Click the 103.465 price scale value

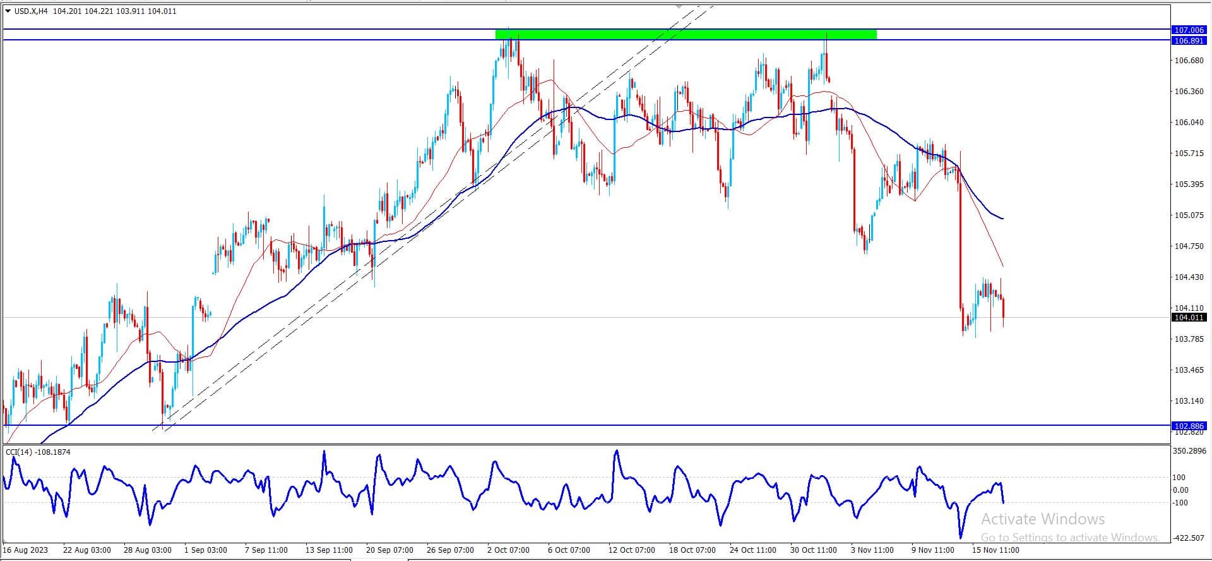coord(1189,370)
